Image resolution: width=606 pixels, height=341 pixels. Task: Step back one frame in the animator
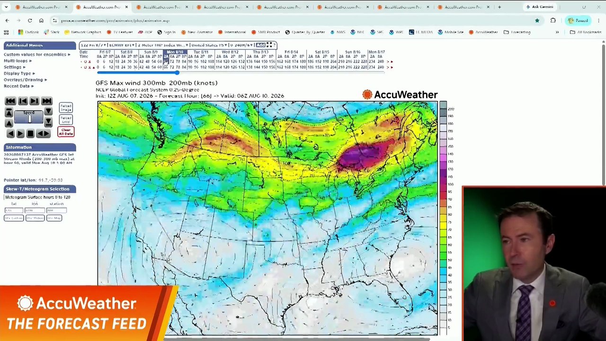[x=22, y=101]
